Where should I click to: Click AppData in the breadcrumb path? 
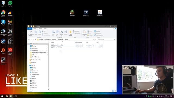click(47, 40)
